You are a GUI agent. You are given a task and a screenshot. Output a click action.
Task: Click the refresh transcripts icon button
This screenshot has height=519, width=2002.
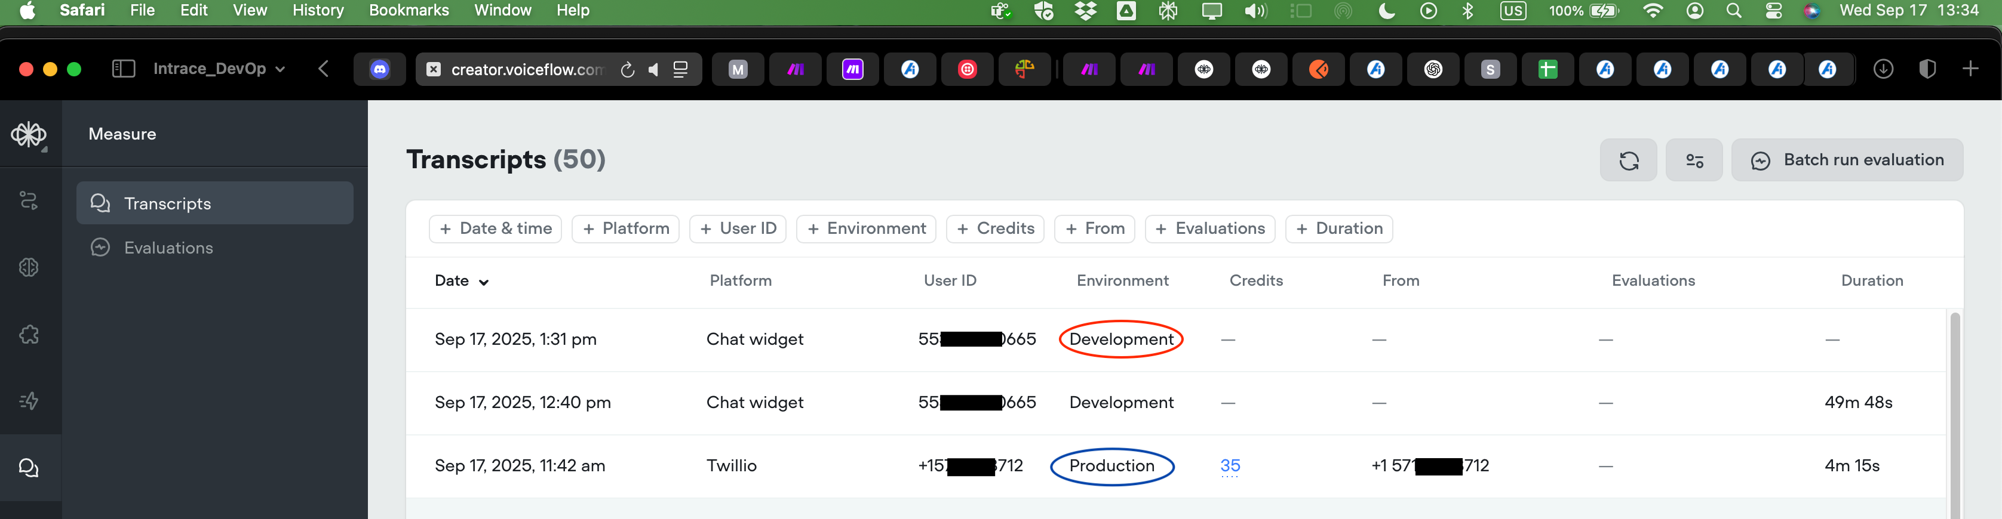point(1628,160)
